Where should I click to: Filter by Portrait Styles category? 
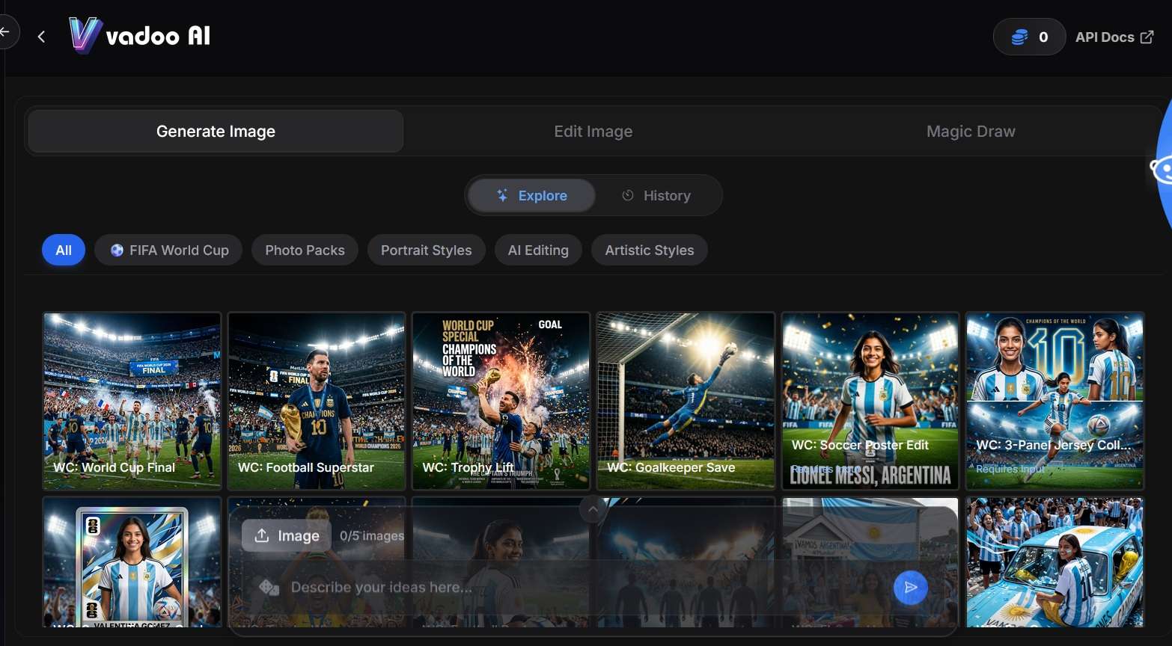coord(426,250)
